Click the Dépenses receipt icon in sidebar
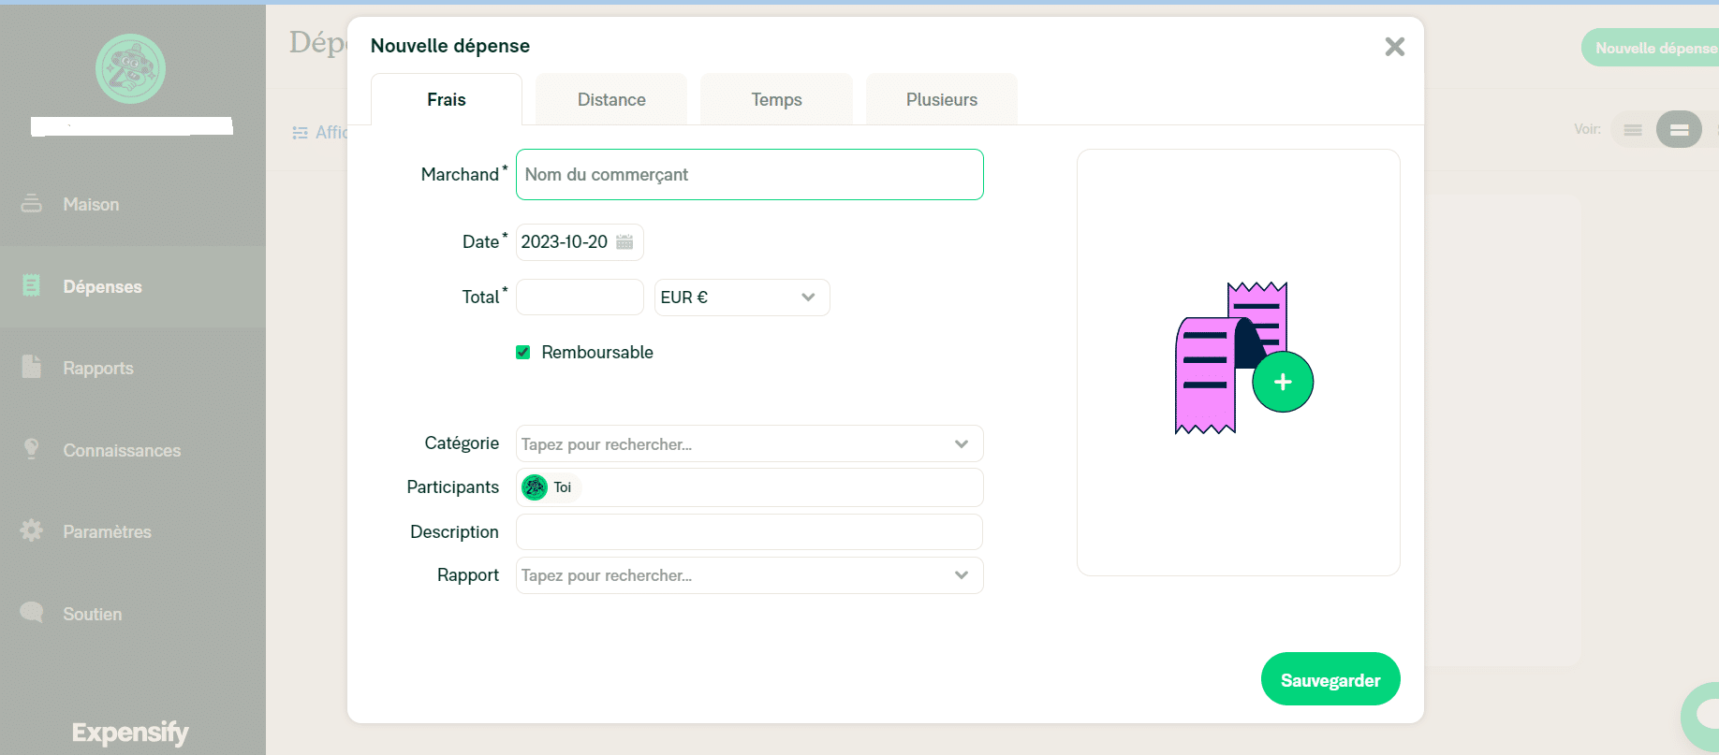Viewport: 1719px width, 755px height. (31, 285)
